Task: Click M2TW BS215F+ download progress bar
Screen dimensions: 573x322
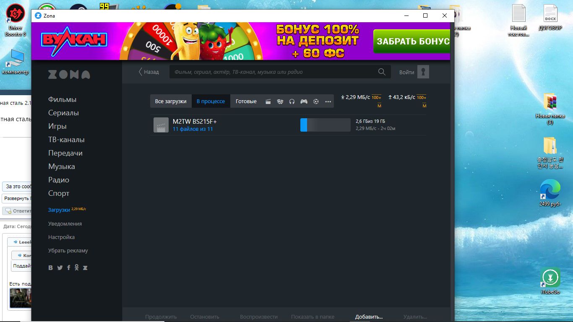Action: tap(325, 125)
